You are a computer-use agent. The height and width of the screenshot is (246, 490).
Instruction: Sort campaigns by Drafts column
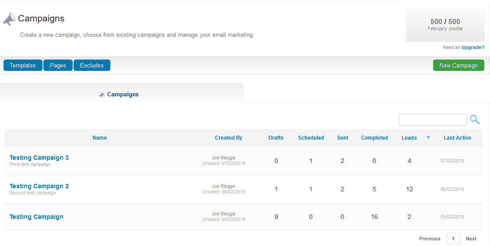276,138
